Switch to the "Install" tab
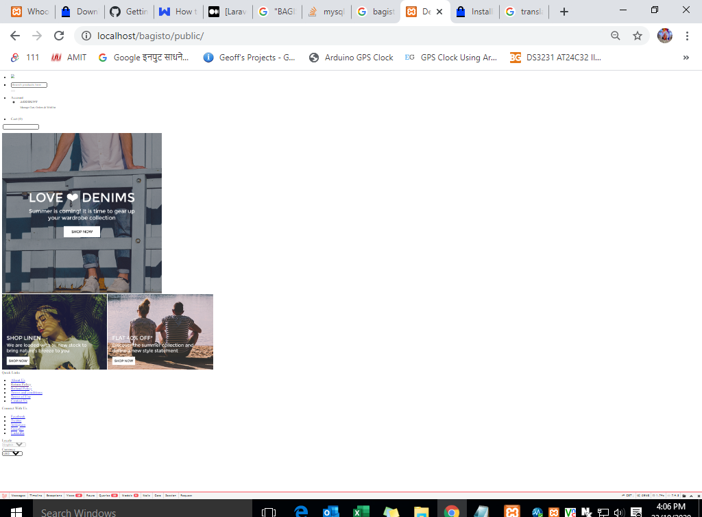Screen dimensions: 702x517 474,12
